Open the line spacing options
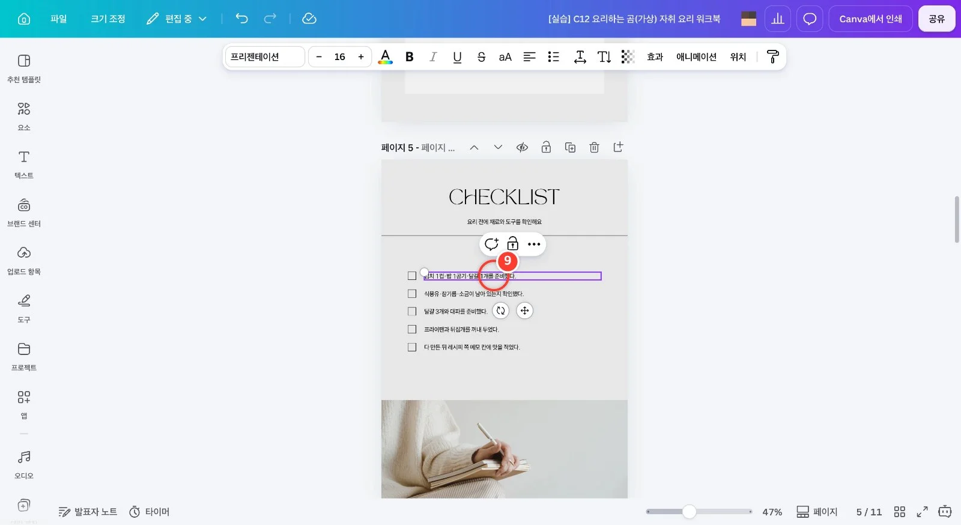 [580, 56]
